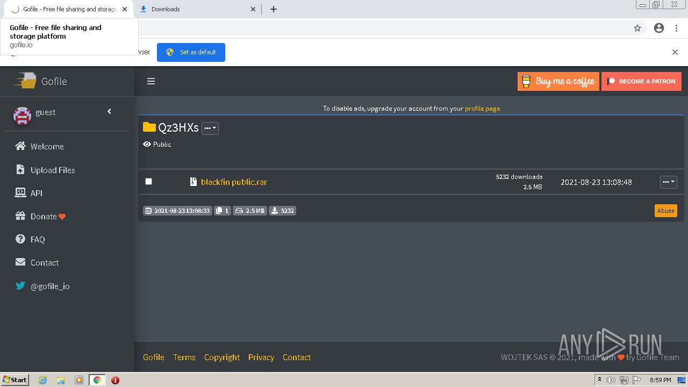Image resolution: width=688 pixels, height=387 pixels.
Task: Show hidden system tray icons
Action: (599, 380)
